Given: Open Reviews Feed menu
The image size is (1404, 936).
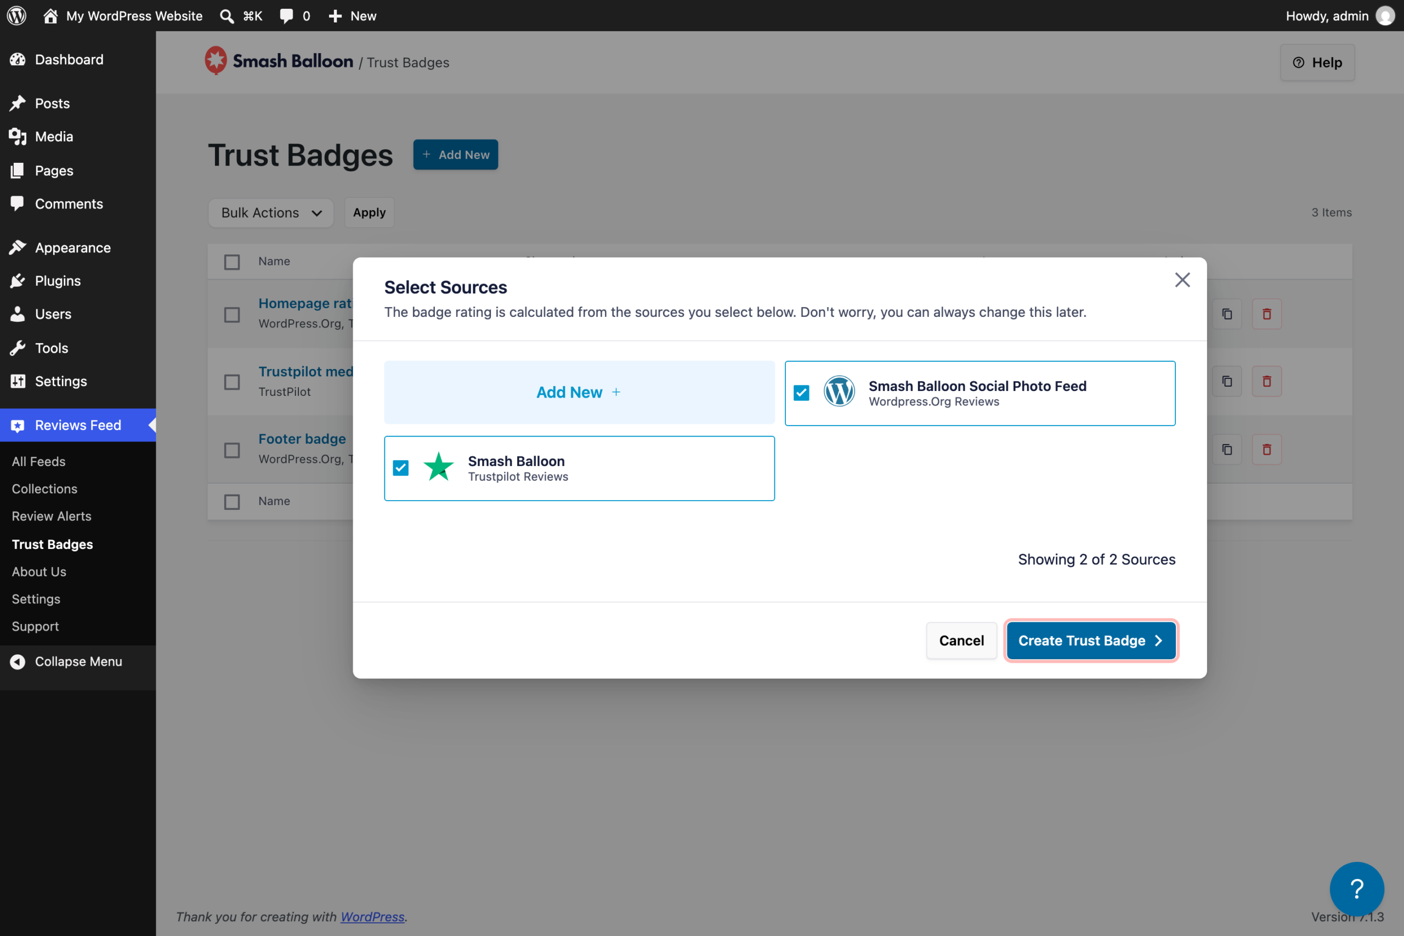Looking at the screenshot, I should (x=77, y=425).
